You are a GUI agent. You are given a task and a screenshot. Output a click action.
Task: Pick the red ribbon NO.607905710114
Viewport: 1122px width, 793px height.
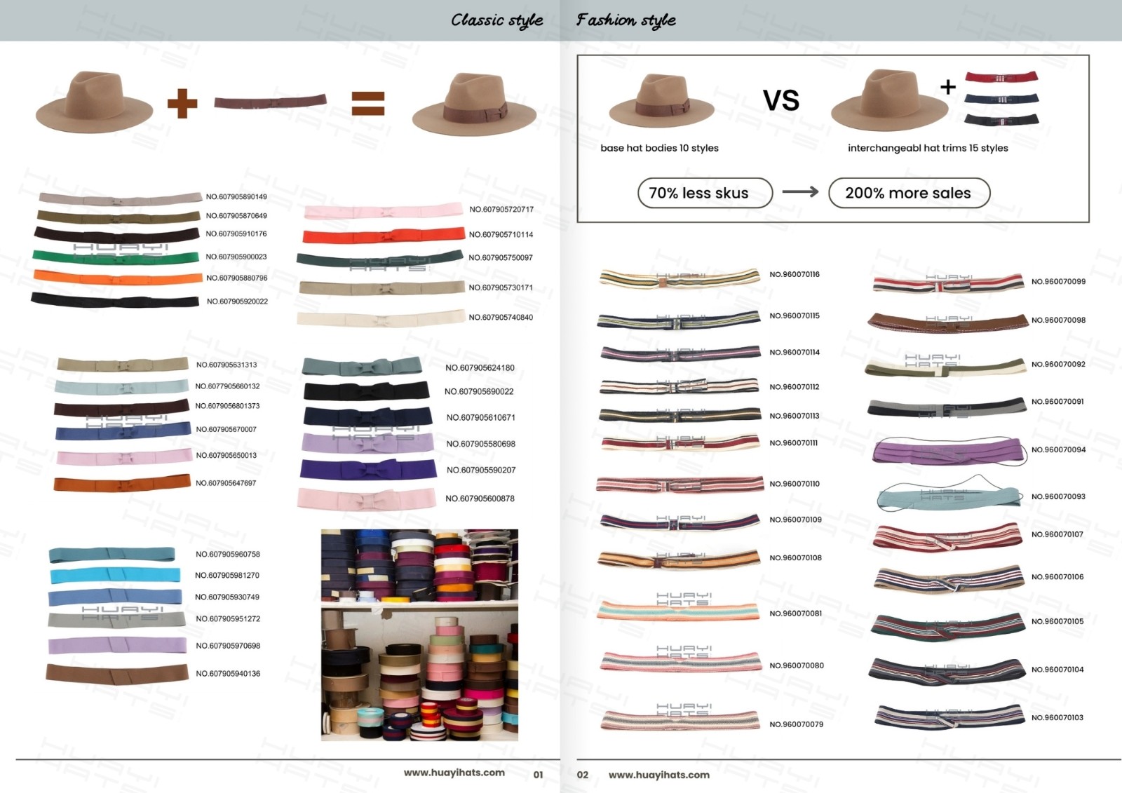[384, 235]
